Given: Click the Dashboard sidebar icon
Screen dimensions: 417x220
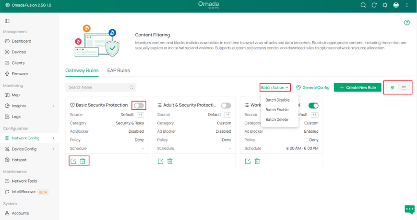Looking at the screenshot, I should point(7,41).
